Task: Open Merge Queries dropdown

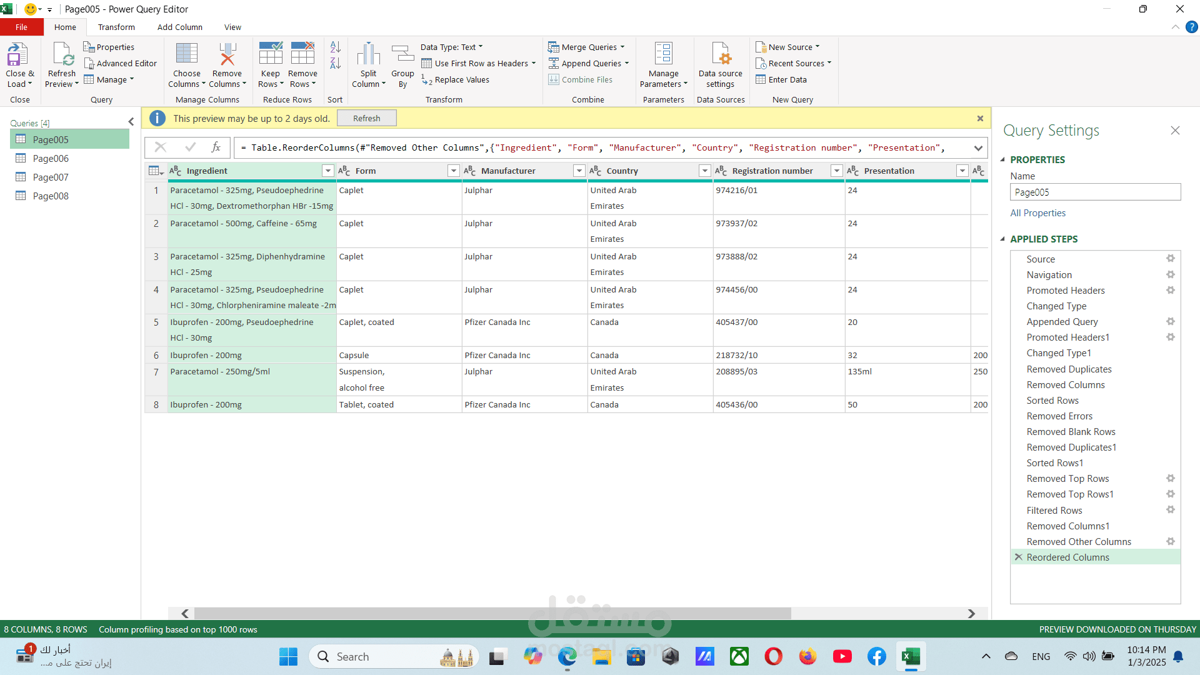Action: click(586, 47)
